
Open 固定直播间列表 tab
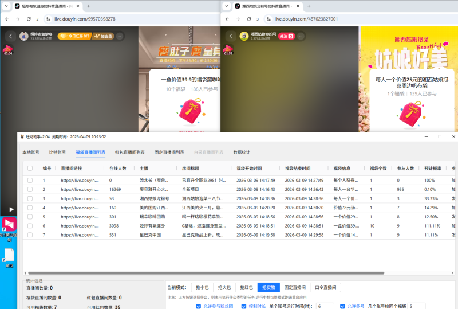click(169, 152)
